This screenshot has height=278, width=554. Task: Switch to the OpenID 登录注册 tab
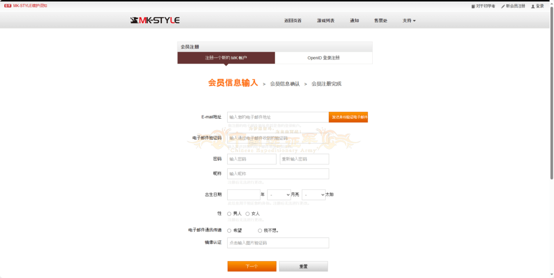324,58
